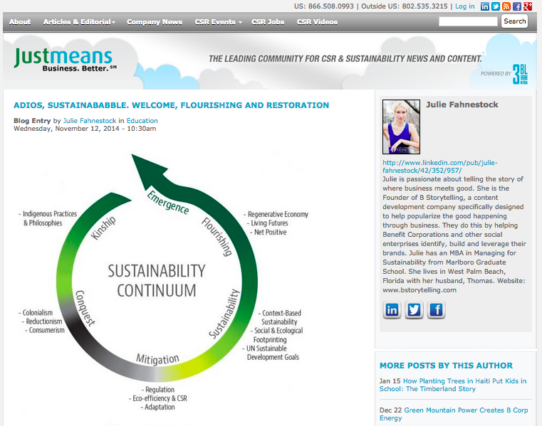Viewport: 542px width, 426px height.
Task: Open the Twitter icon in top header
Action: 495,6
